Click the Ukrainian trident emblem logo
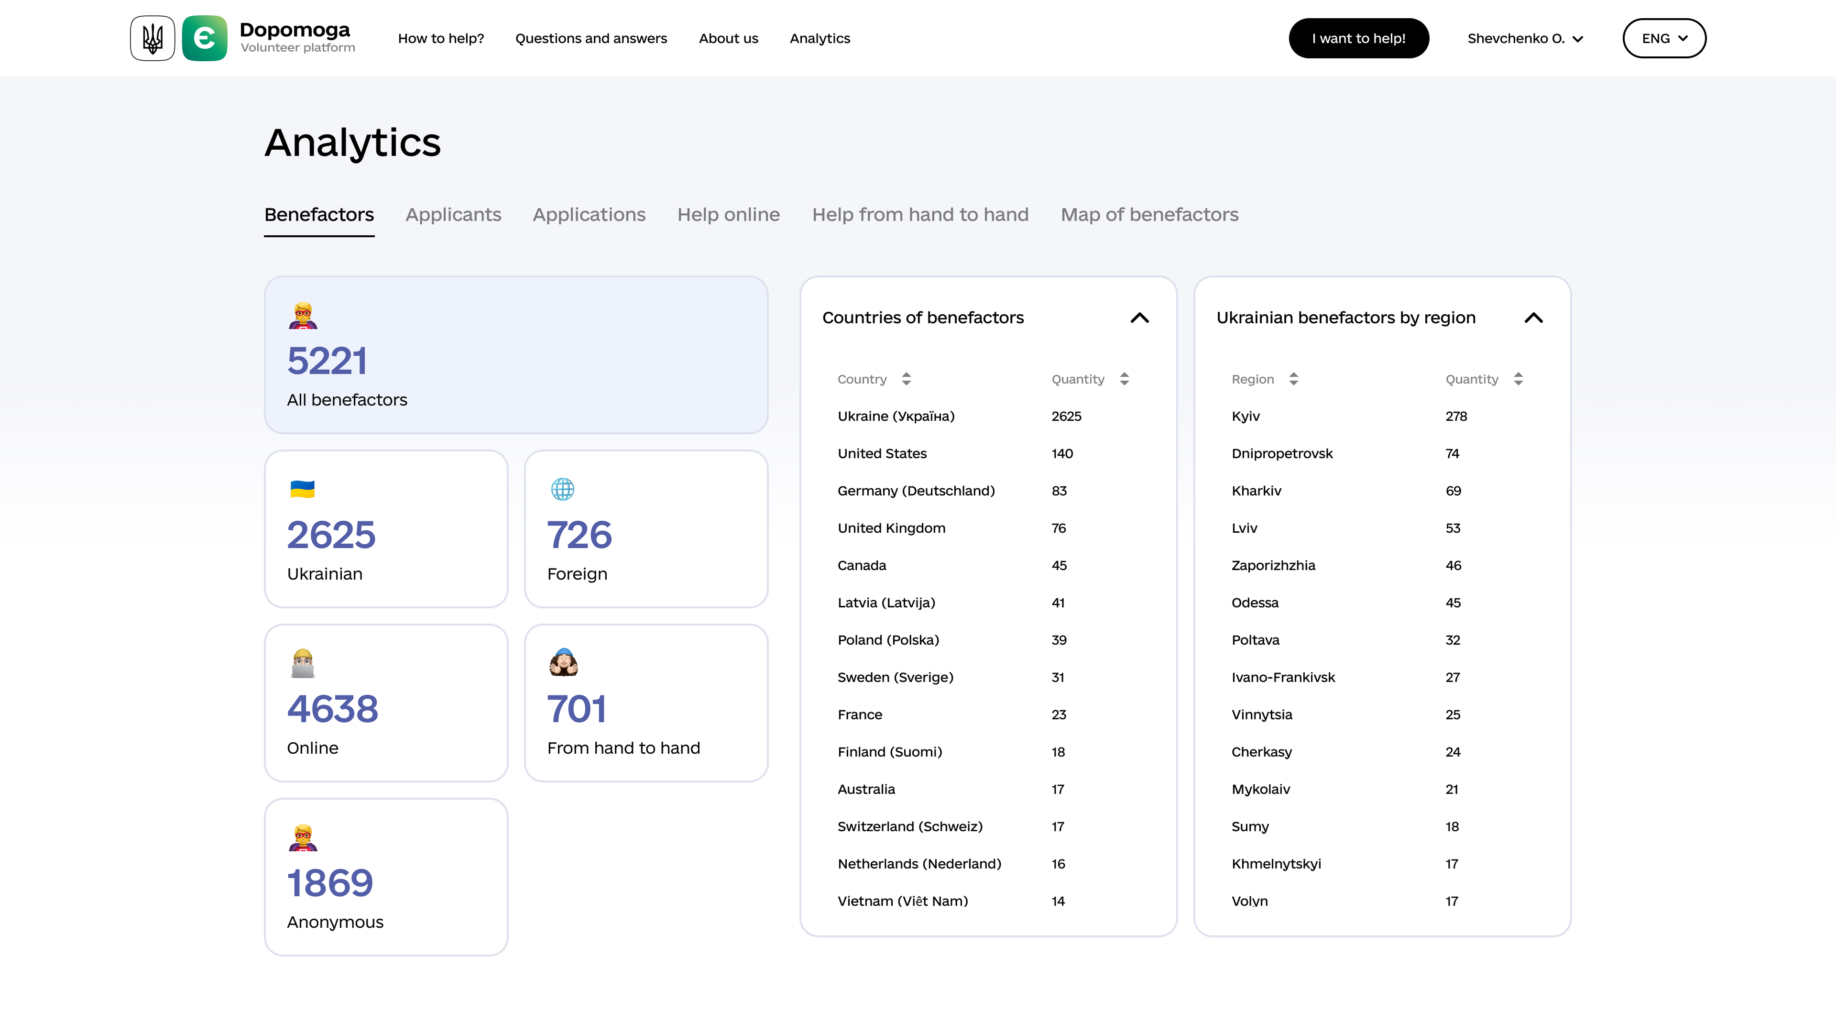Screen dimensions: 1836x1033 click(153, 38)
